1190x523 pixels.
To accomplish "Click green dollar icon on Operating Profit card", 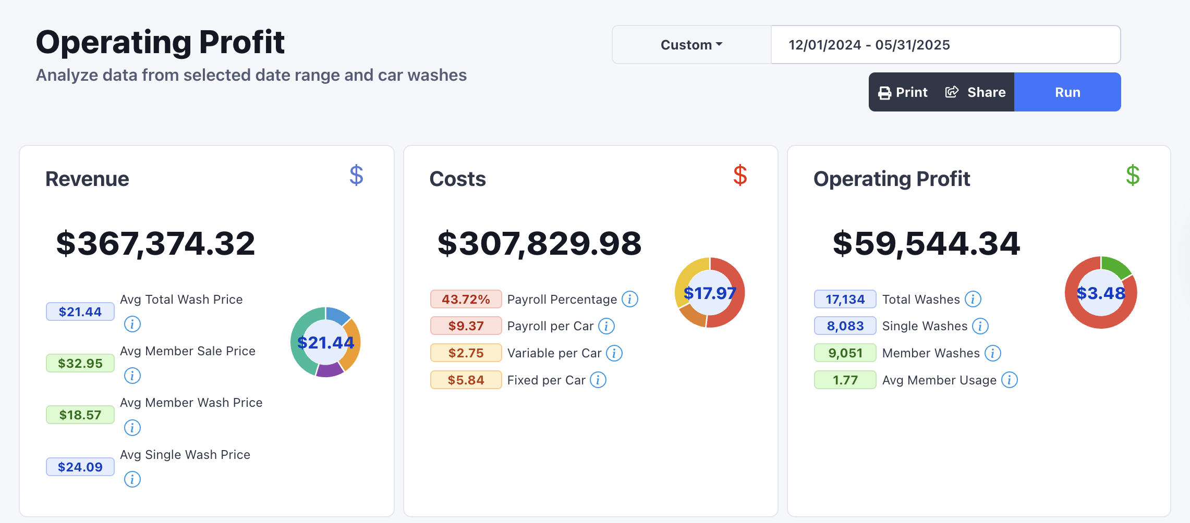I will [x=1133, y=176].
